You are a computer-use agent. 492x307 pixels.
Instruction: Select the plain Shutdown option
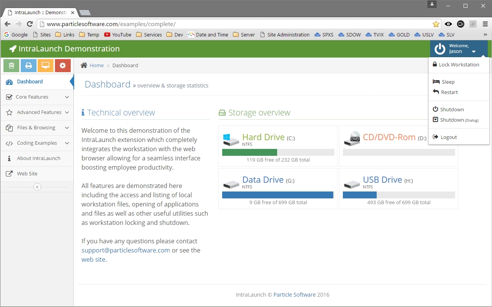459,109
